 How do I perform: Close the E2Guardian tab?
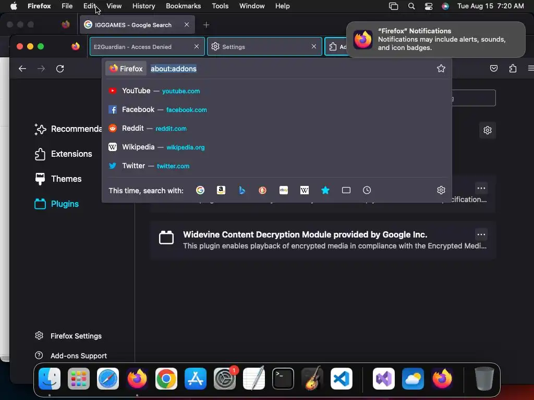tap(197, 46)
